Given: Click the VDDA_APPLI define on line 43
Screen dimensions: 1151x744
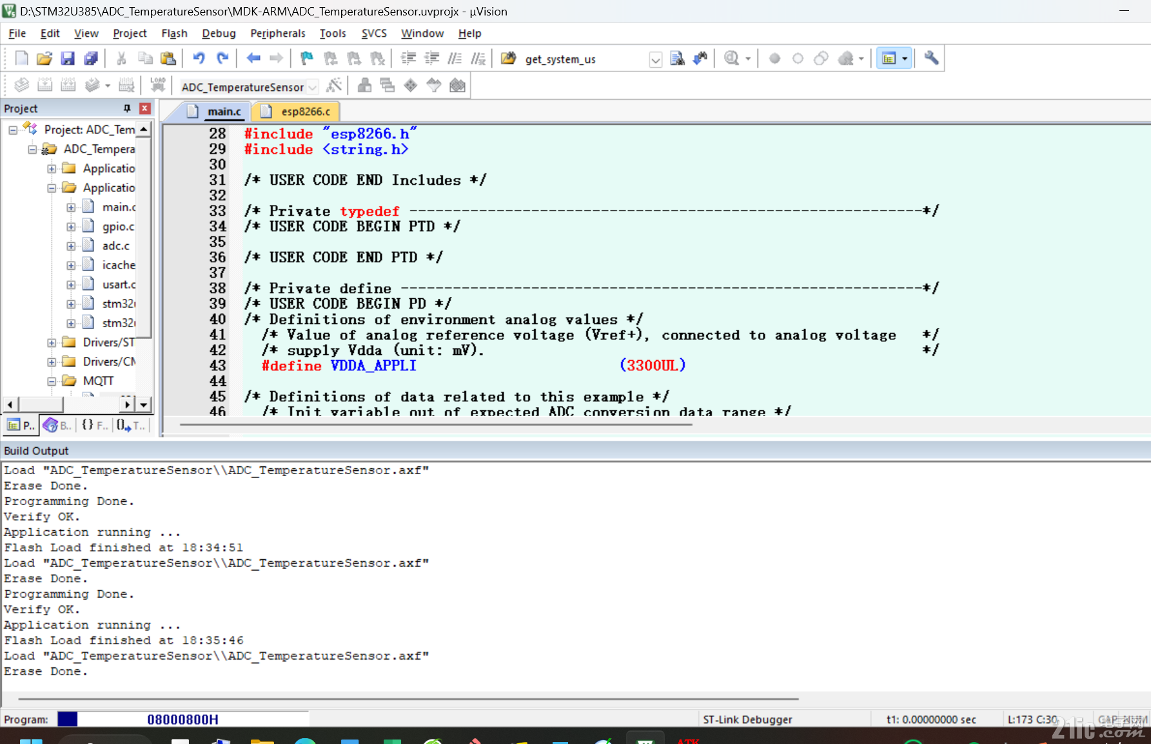Looking at the screenshot, I should click(x=373, y=366).
